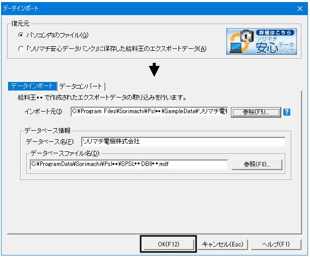Viewport: 310px width, 257px height.
Task: Switch to the データインポート tab
Action: [x=32, y=86]
